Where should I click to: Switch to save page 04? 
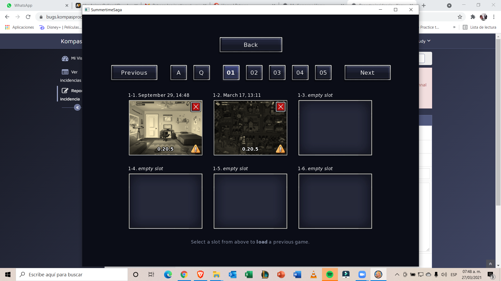tap(300, 73)
